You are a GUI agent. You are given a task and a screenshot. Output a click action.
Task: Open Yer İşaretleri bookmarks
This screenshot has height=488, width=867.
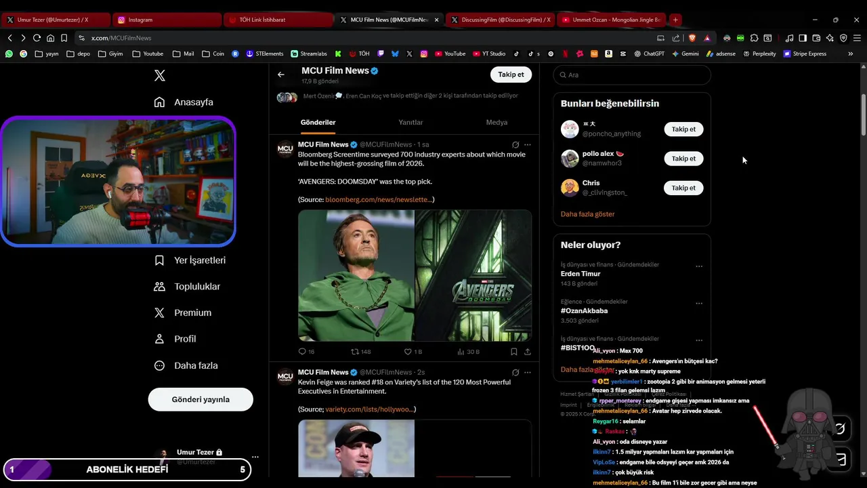click(x=190, y=260)
